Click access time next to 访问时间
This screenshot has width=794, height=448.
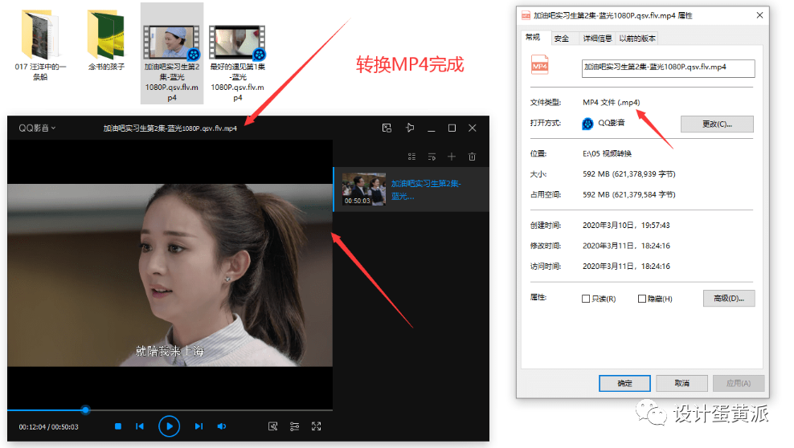pyautogui.click(x=626, y=267)
